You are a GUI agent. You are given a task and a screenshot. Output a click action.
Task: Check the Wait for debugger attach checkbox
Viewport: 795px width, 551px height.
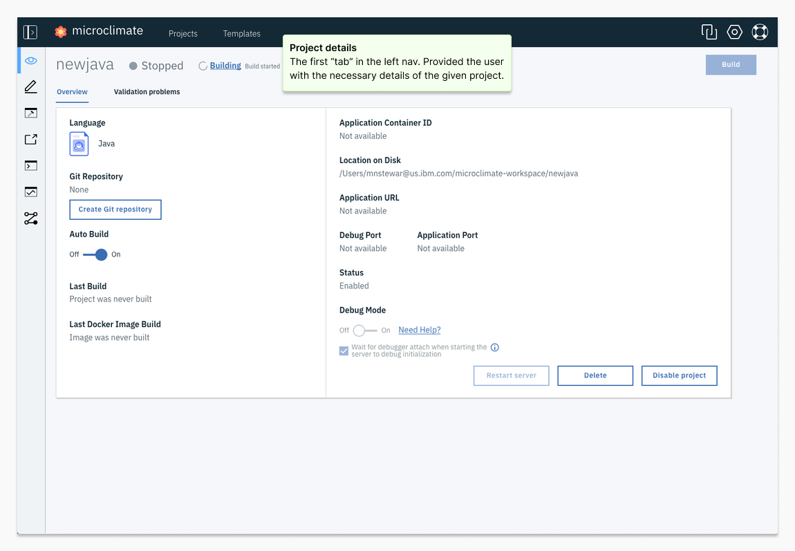click(344, 351)
